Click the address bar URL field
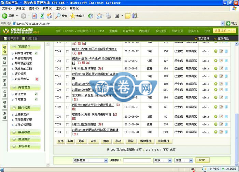The width and height of the screenshot is (239, 172). (116, 23)
